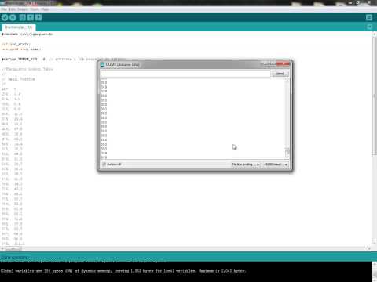Click the New sketch toolbar icon
377x282 pixels.
click(x=23, y=17)
